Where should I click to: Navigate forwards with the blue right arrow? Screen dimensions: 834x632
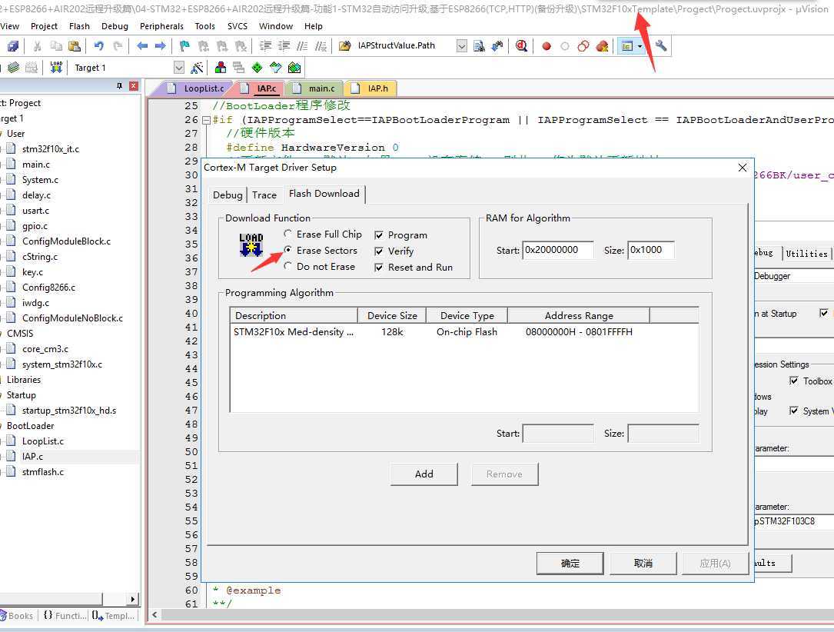[160, 46]
